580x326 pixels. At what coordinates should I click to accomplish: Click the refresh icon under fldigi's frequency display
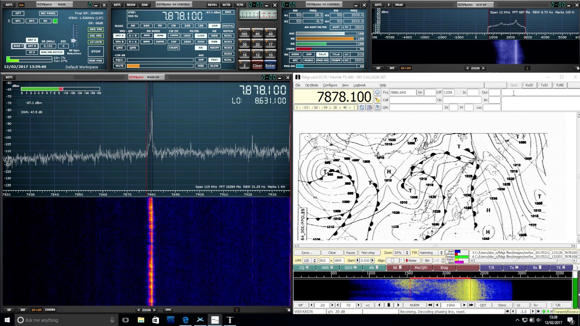tap(362, 107)
